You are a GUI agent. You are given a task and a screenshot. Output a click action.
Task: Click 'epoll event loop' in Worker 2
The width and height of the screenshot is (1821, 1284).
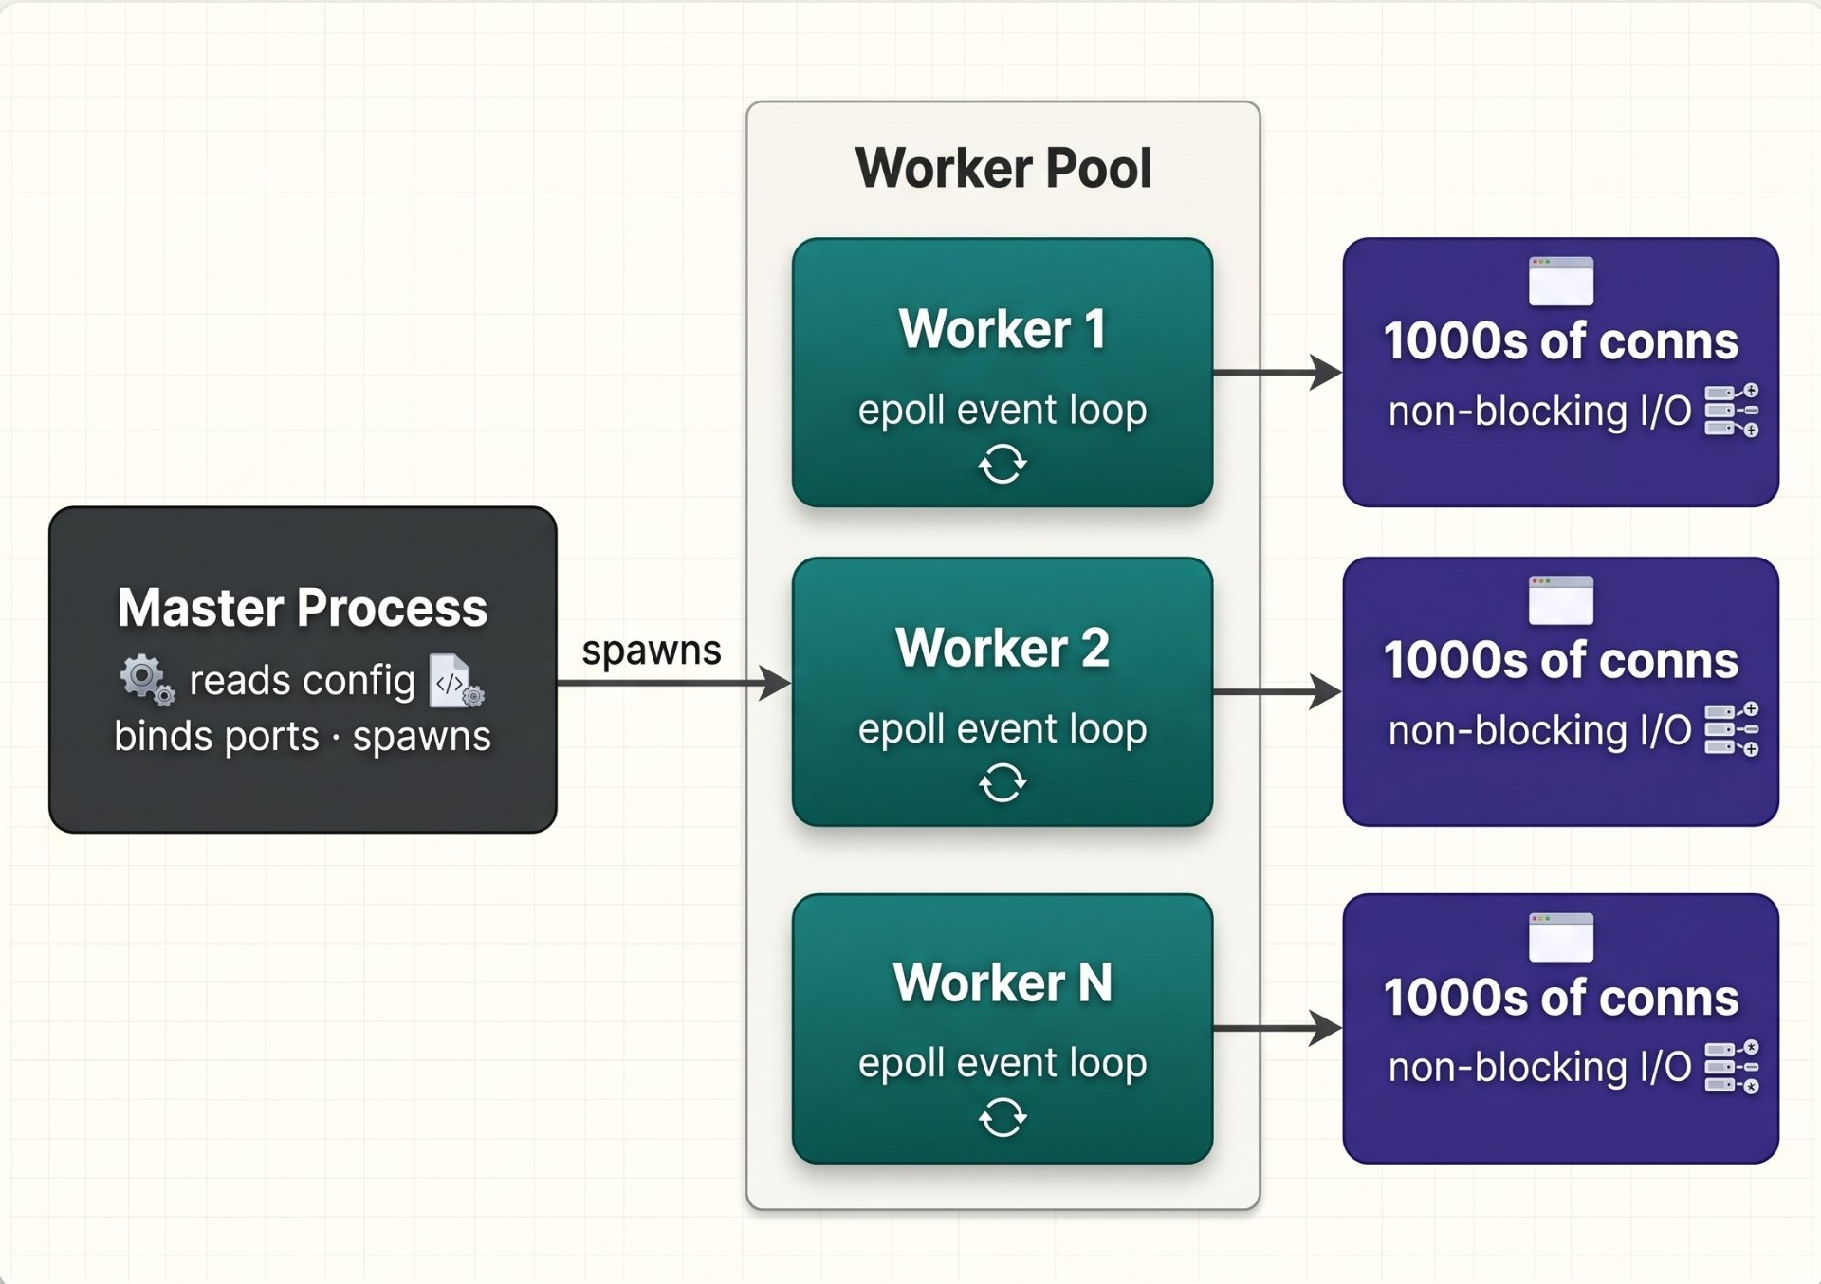pos(1002,729)
